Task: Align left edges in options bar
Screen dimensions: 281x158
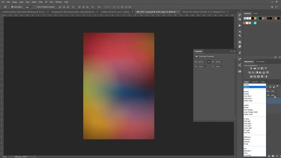Action: pyautogui.click(x=60, y=7)
